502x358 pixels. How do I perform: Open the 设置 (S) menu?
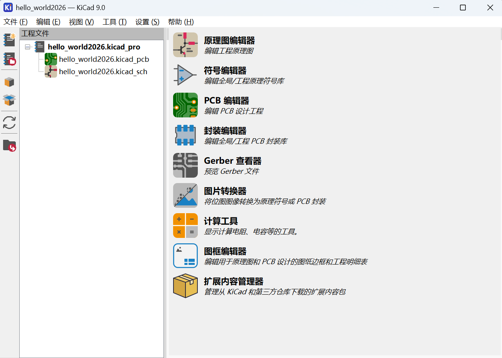click(x=147, y=22)
